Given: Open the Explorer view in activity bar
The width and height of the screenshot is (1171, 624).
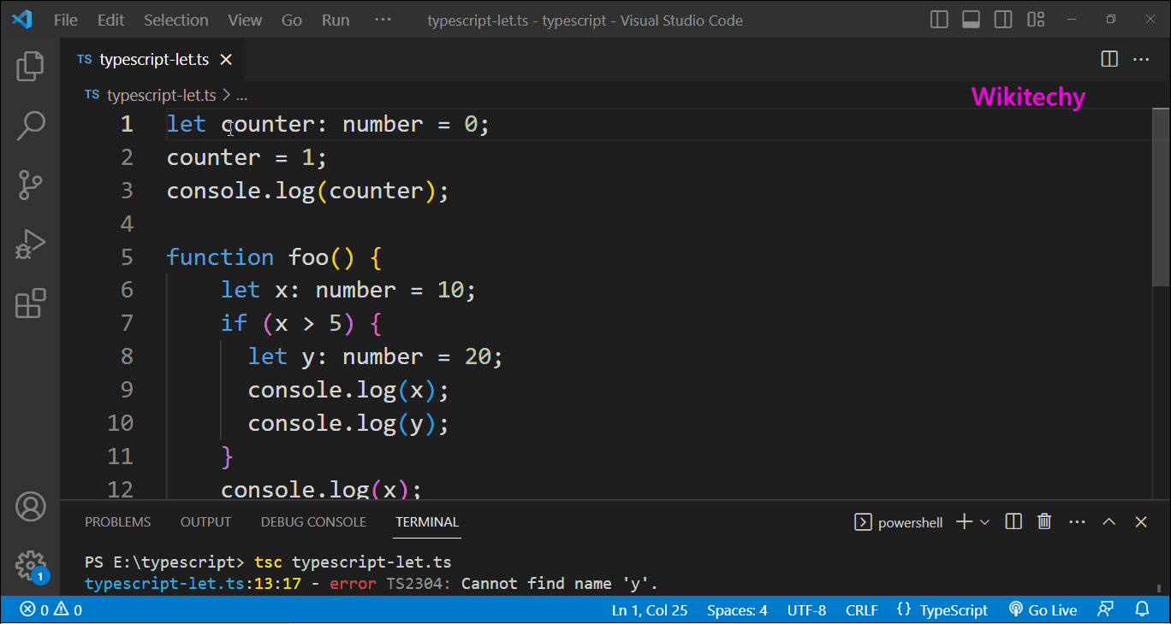Looking at the screenshot, I should coord(30,66).
